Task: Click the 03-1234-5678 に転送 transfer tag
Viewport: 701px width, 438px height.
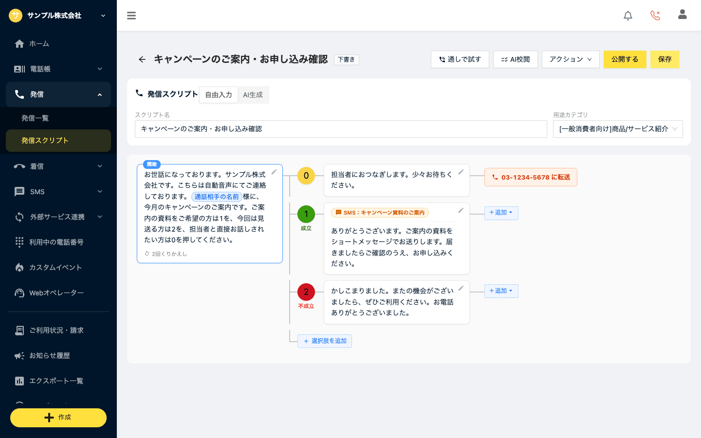Action: coord(531,177)
